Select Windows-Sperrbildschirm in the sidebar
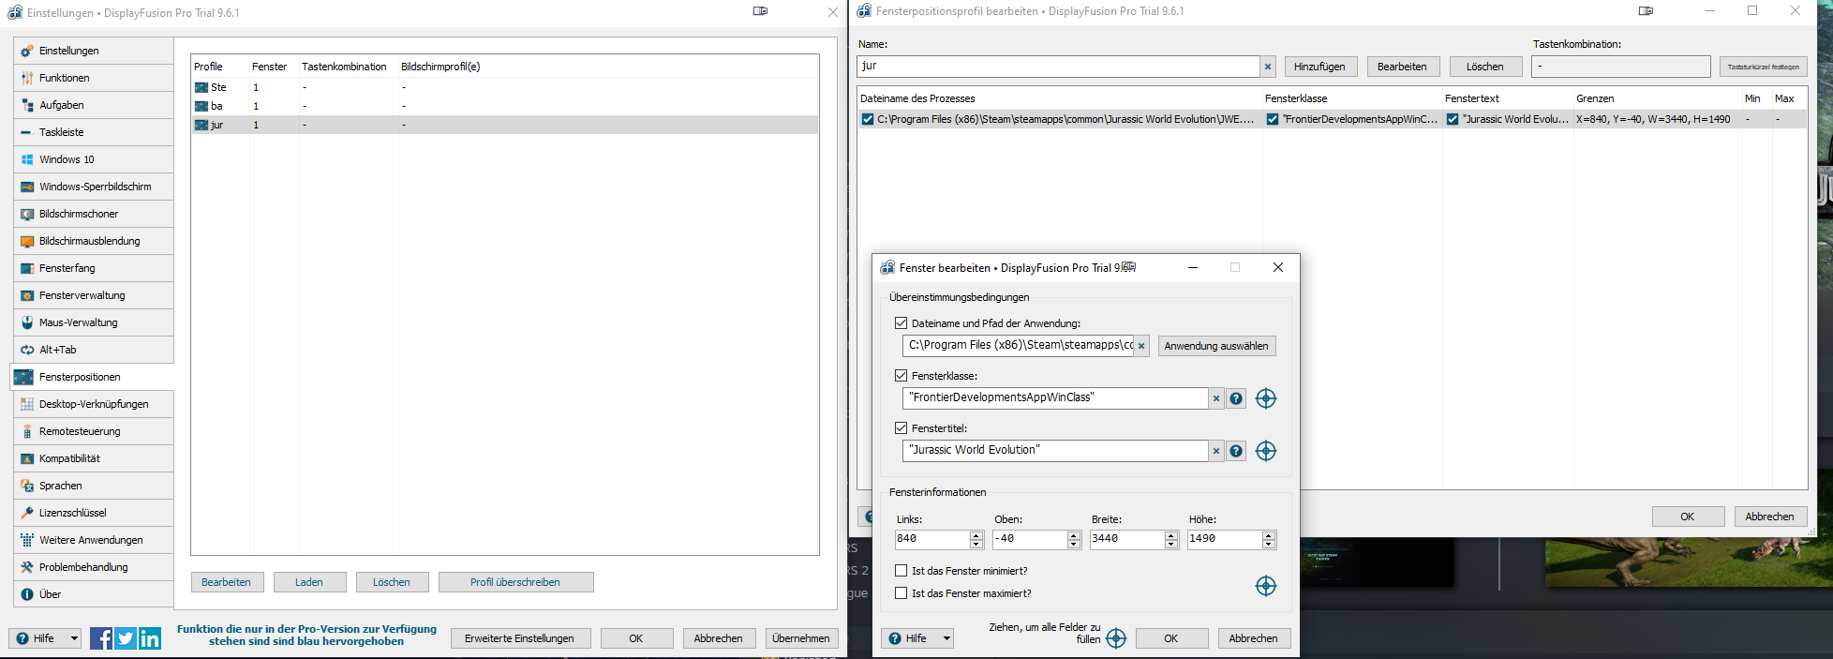Image resolution: width=1833 pixels, height=659 pixels. coord(94,187)
